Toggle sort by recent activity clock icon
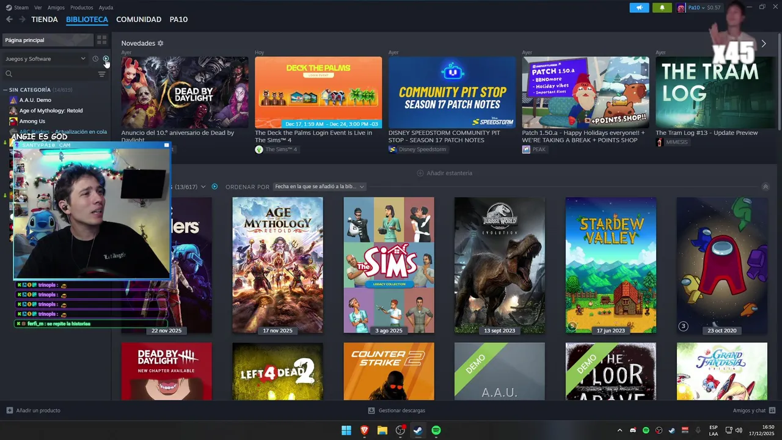The height and width of the screenshot is (440, 782). pyautogui.click(x=95, y=59)
